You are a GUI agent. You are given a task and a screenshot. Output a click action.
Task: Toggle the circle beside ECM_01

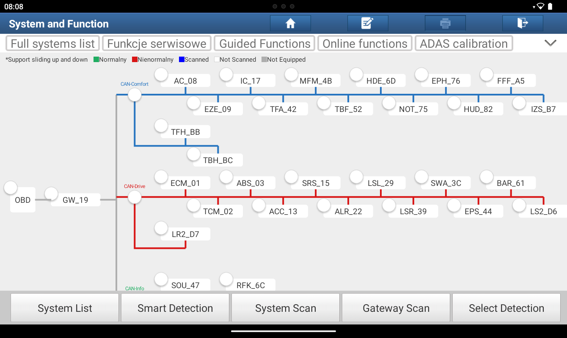(x=161, y=177)
